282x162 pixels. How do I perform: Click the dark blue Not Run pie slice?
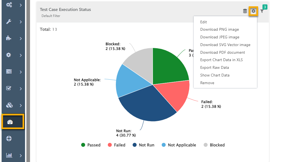coord(146,106)
